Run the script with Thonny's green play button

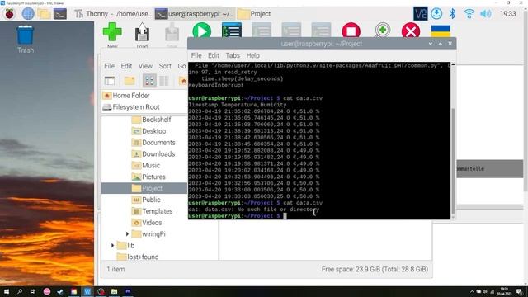201,31
